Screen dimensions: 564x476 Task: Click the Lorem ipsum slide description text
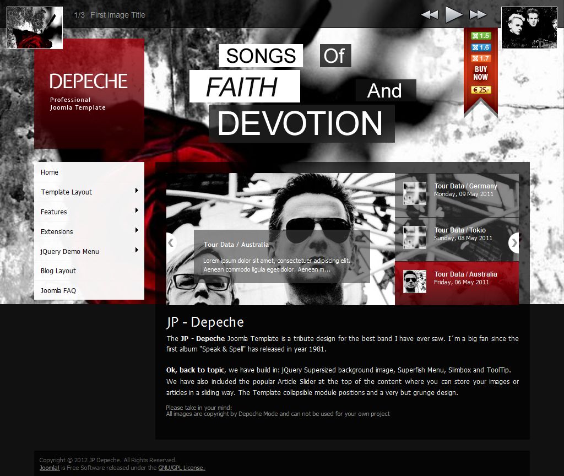pyautogui.click(x=276, y=265)
